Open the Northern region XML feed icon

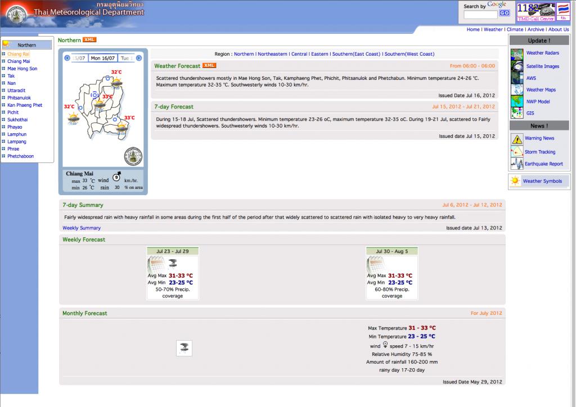[89, 40]
